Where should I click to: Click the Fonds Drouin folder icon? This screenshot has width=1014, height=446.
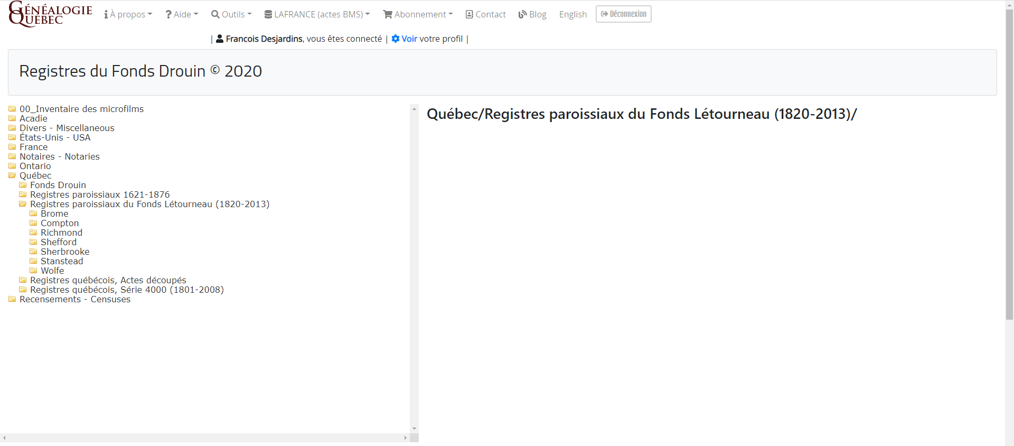coord(23,185)
